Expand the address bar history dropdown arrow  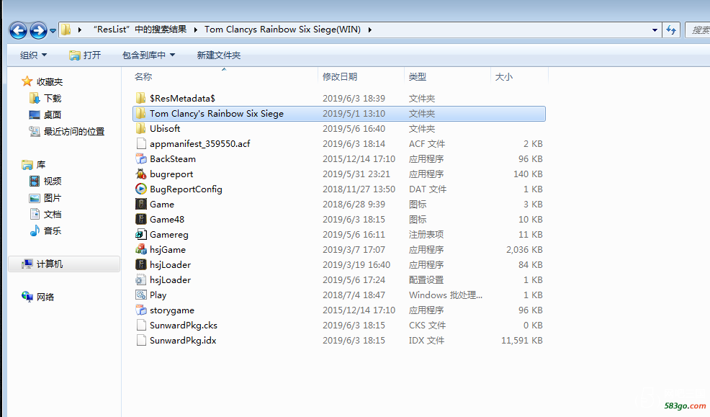tap(655, 30)
